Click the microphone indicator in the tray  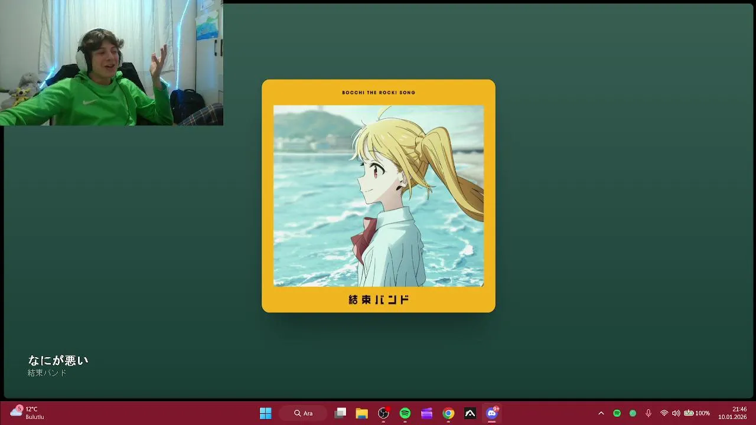click(x=649, y=413)
